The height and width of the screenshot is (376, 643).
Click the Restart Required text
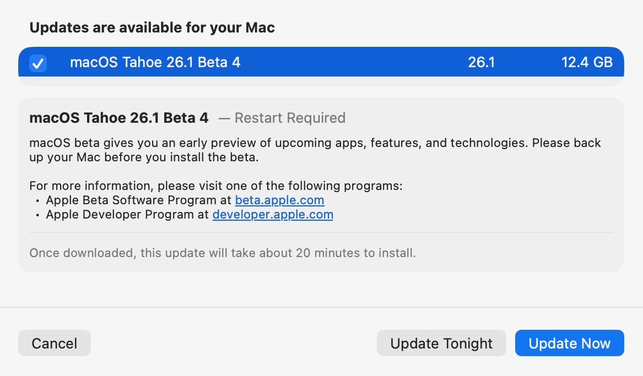click(290, 118)
